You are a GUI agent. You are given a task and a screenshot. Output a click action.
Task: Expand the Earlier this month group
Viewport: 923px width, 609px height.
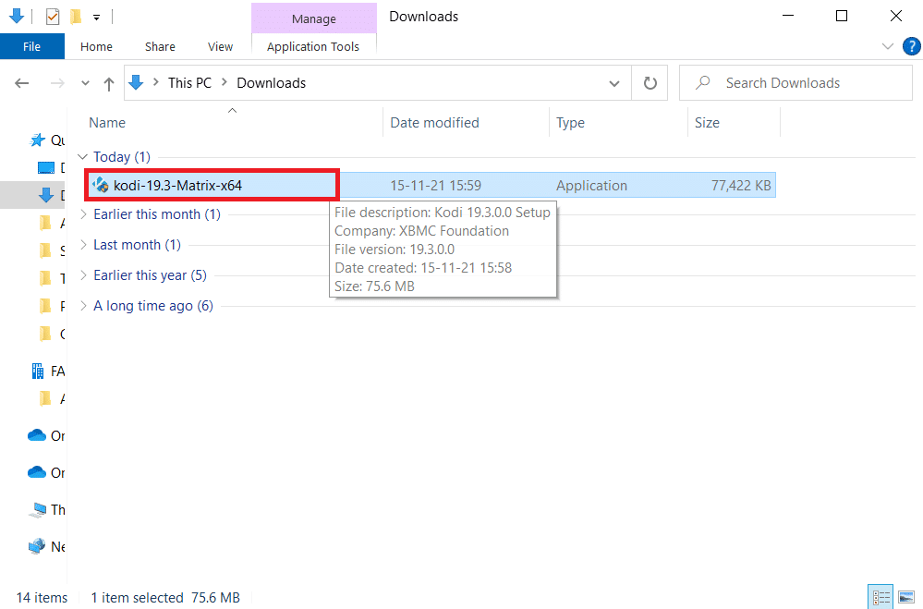click(83, 213)
